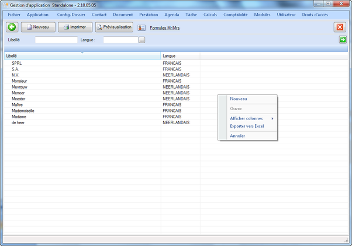Click the green back arrow button

12,27
